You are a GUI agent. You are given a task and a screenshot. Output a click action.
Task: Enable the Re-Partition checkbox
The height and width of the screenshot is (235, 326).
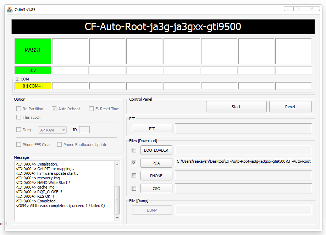pyautogui.click(x=19, y=109)
